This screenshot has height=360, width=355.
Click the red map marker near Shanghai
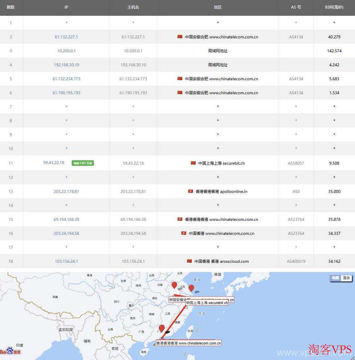pyautogui.click(x=191, y=288)
